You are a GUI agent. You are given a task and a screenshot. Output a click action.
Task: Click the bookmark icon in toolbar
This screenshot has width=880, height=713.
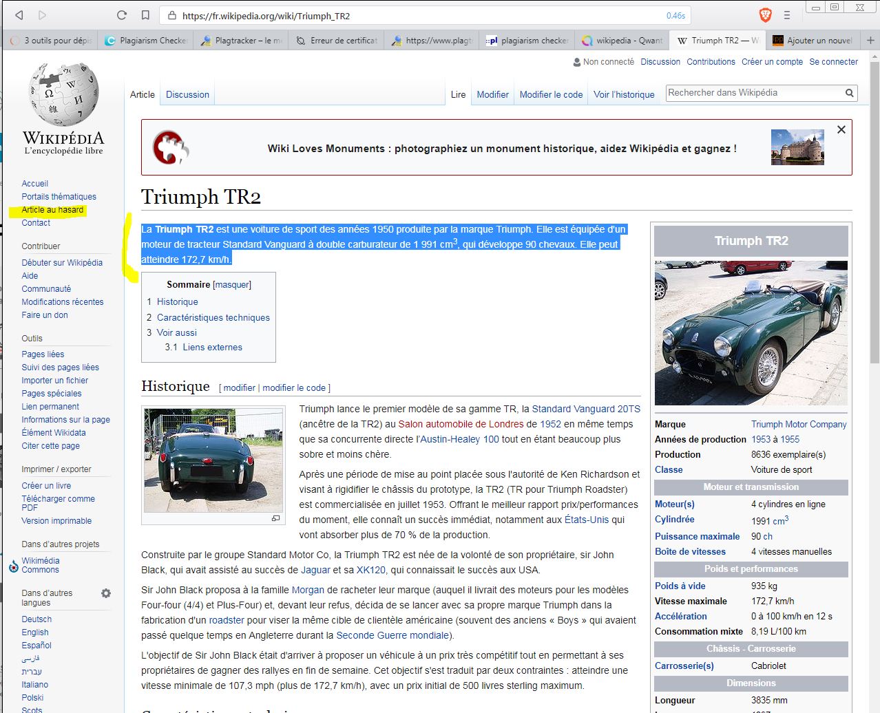click(145, 15)
